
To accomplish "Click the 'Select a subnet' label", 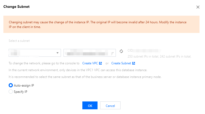I will click(x=19, y=41).
